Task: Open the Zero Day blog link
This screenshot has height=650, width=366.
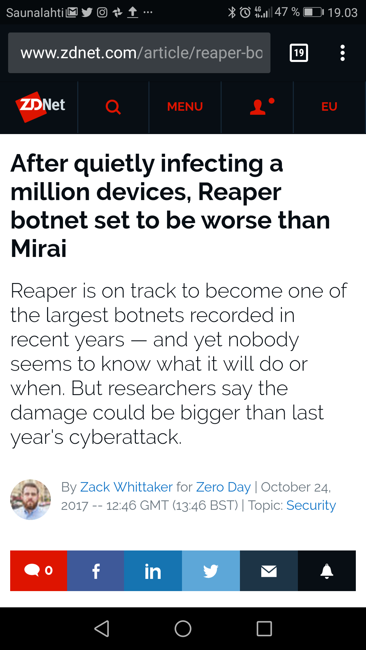Action: pyautogui.click(x=223, y=487)
